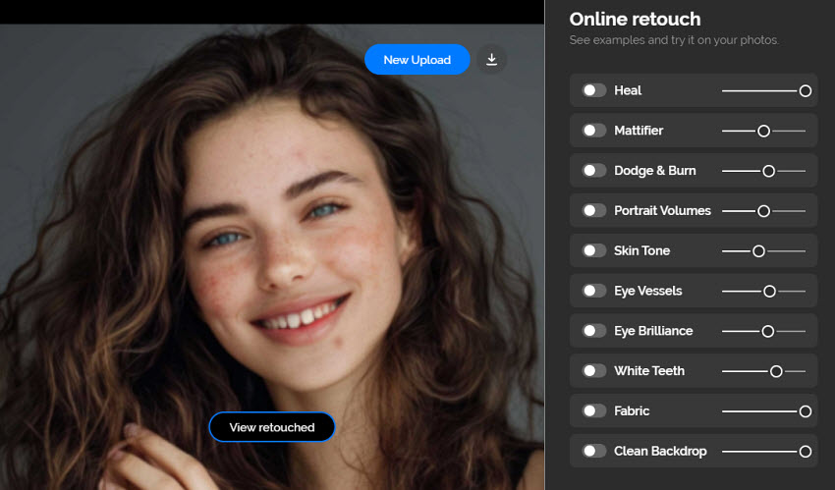Screen dimensions: 835x490
Task: Enable the White Teeth switch
Action: click(x=593, y=371)
